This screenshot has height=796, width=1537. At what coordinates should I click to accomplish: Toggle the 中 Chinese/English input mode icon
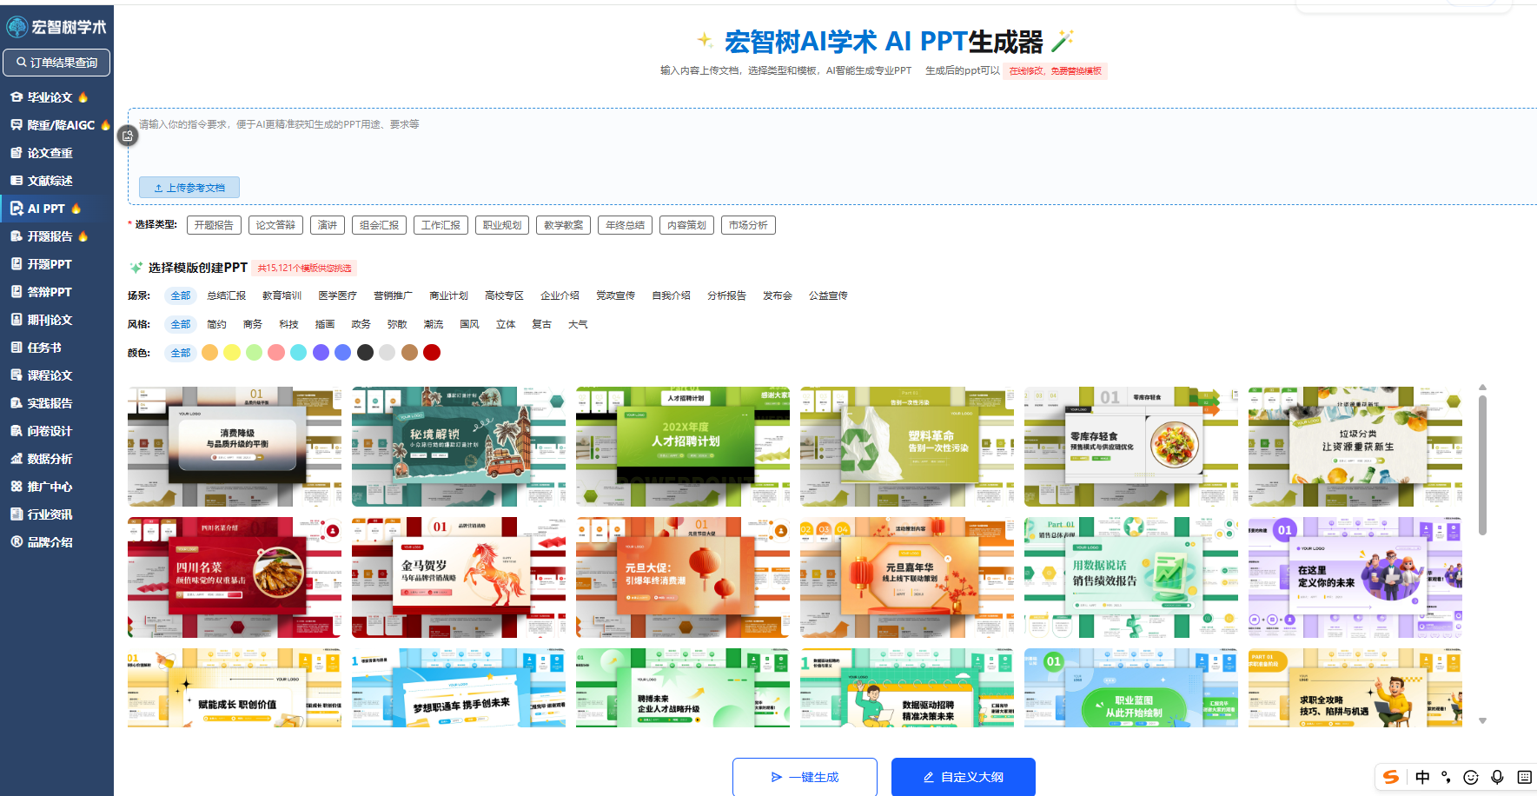pos(1422,777)
